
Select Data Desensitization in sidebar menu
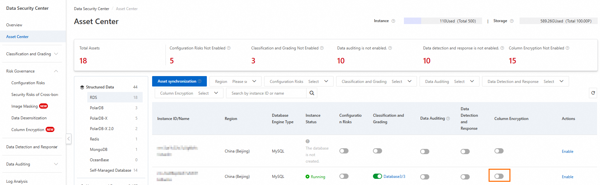[x=29, y=118]
